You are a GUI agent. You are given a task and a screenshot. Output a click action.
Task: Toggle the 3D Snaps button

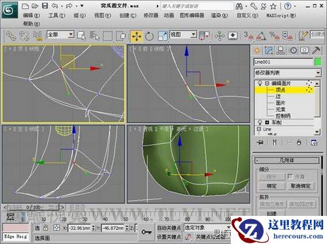(249, 36)
